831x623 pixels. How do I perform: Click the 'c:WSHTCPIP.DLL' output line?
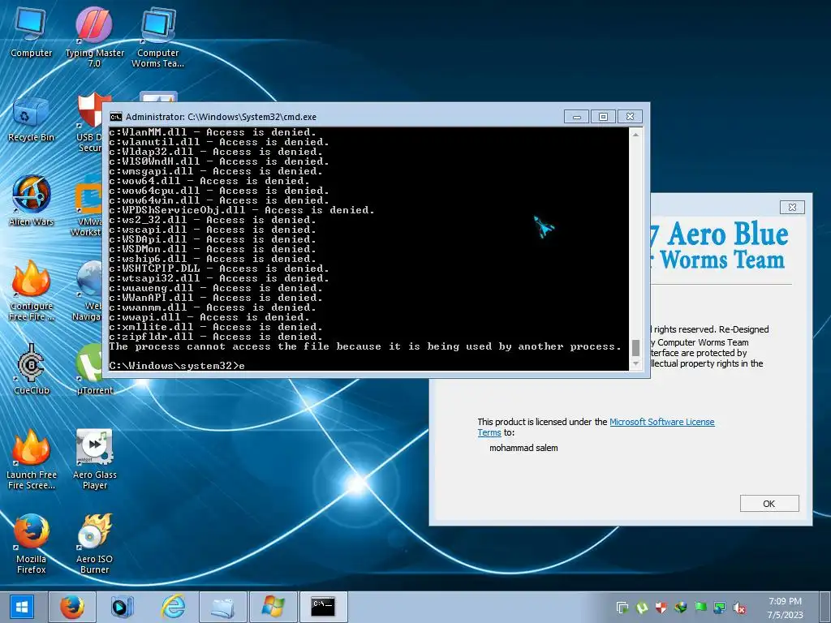pyautogui.click(x=219, y=269)
